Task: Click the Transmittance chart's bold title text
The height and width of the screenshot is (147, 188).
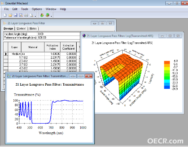Action: (x=50, y=84)
